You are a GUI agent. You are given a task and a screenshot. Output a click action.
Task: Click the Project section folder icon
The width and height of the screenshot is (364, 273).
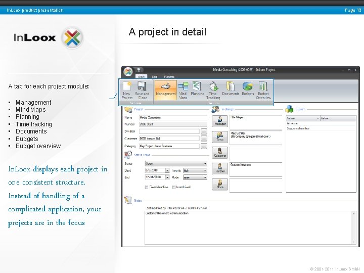tap(128, 109)
